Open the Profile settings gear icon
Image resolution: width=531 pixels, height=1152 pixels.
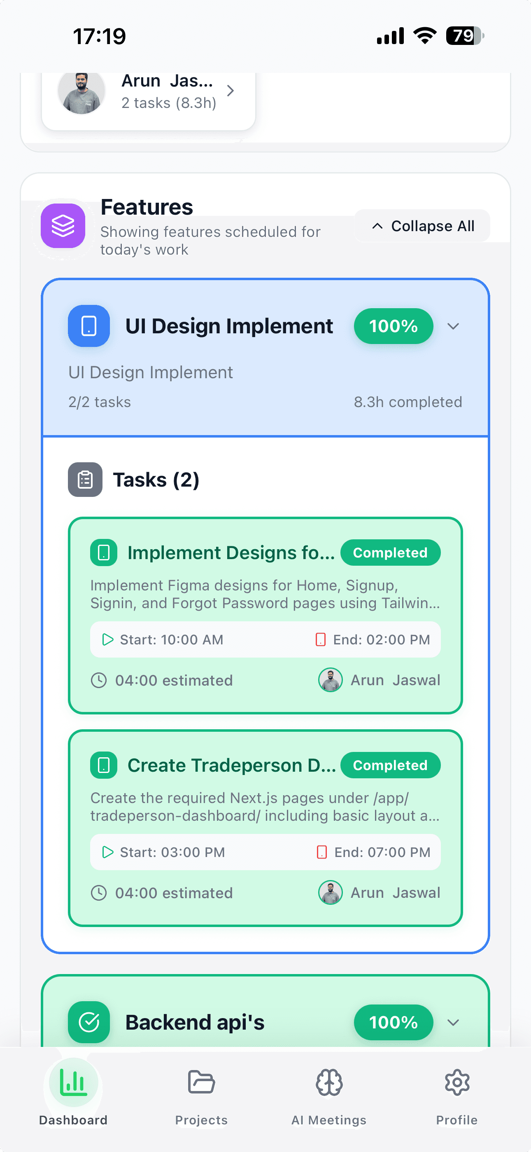(x=457, y=1083)
